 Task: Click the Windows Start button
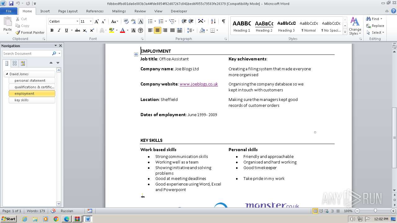click(x=9, y=219)
